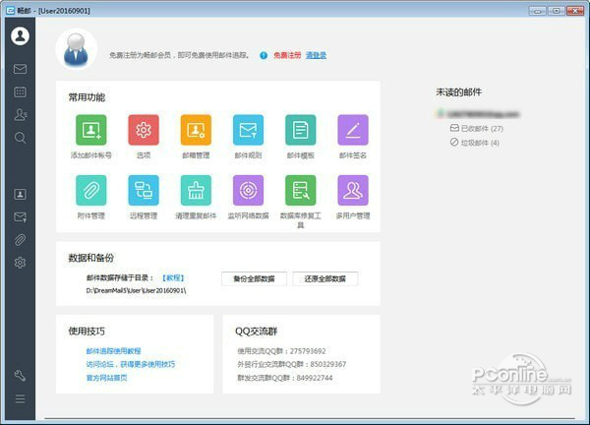The width and height of the screenshot is (590, 425).
Task: Click the 外贸行业交流群QQ群：850329367 text
Action: tap(292, 364)
